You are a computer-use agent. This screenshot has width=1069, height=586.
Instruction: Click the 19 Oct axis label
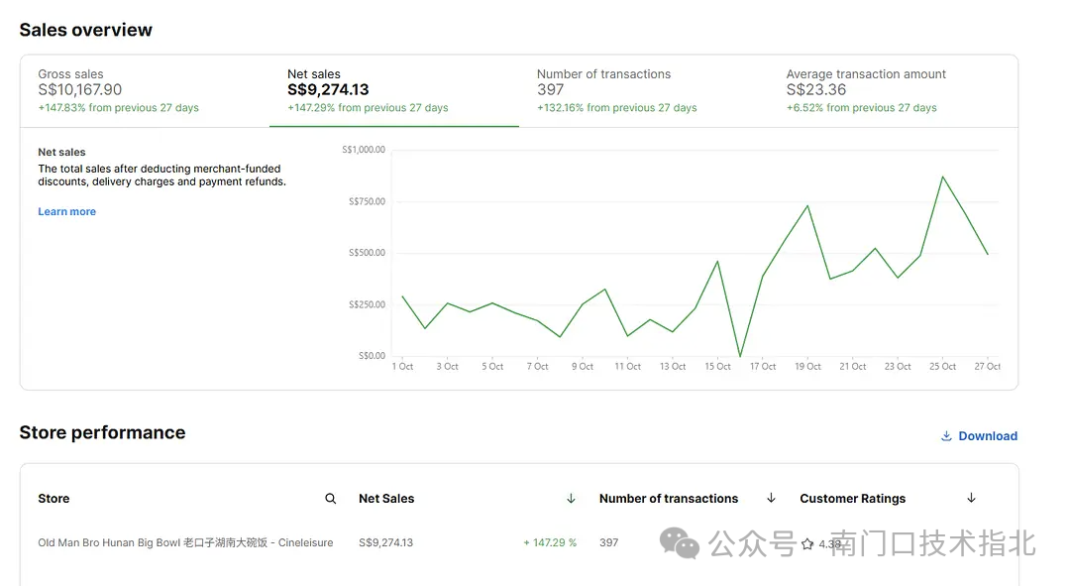click(807, 366)
